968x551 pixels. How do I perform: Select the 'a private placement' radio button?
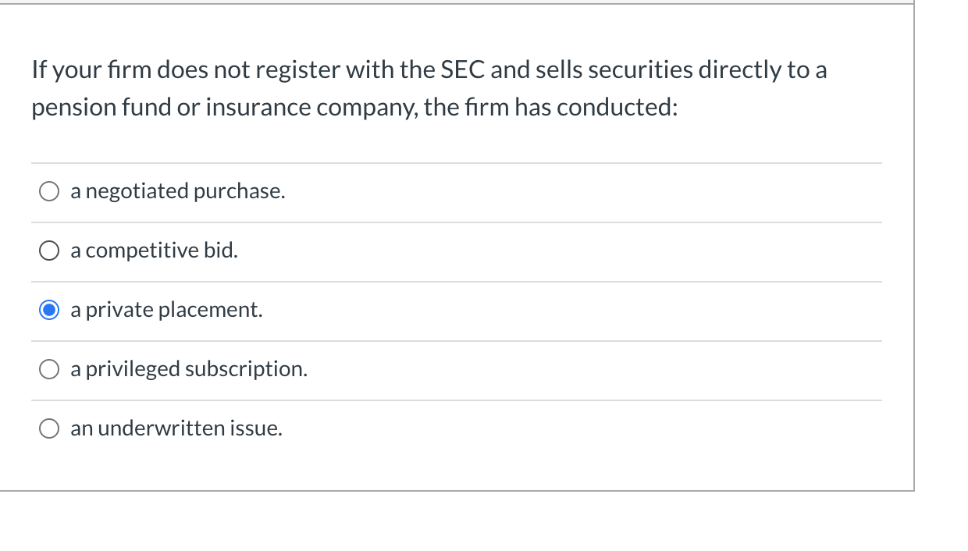coord(48,309)
